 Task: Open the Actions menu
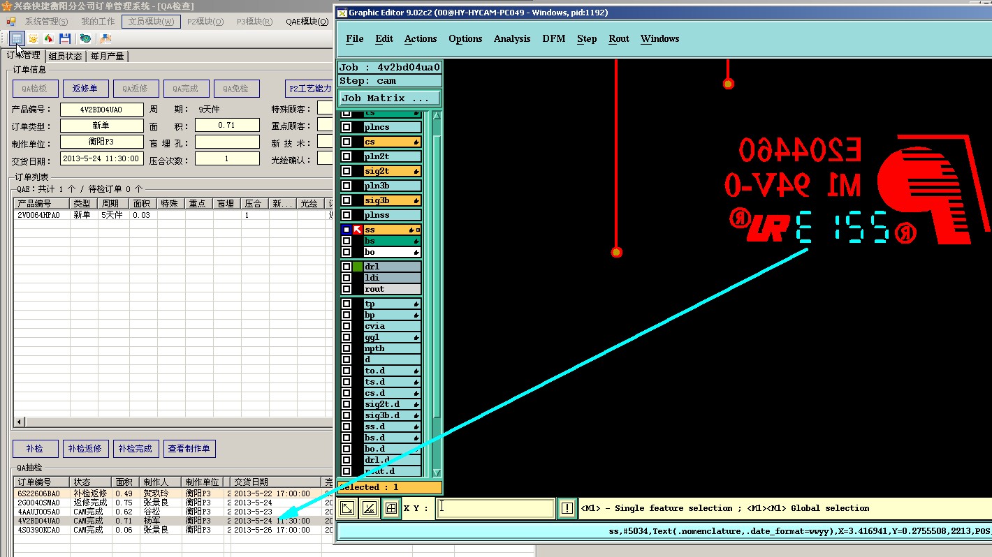[x=421, y=38]
